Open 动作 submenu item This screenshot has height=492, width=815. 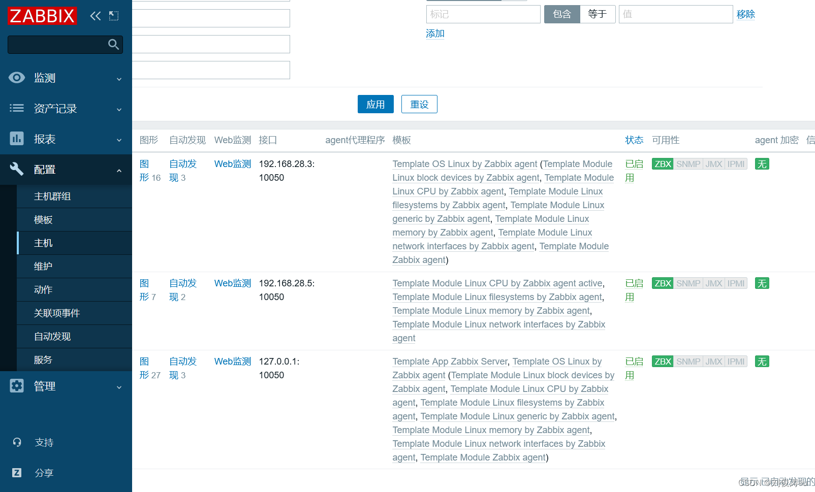74,290
